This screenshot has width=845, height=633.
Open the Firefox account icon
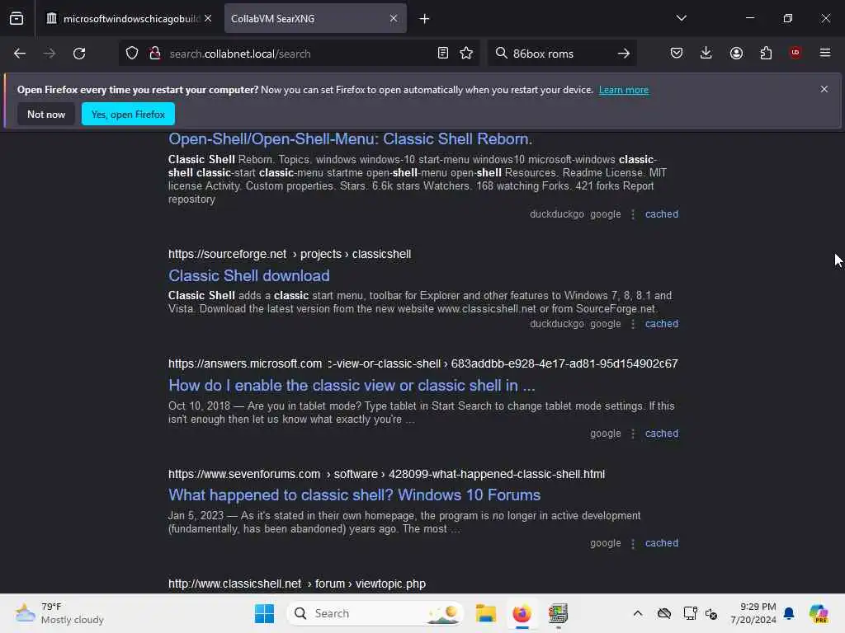click(x=736, y=54)
